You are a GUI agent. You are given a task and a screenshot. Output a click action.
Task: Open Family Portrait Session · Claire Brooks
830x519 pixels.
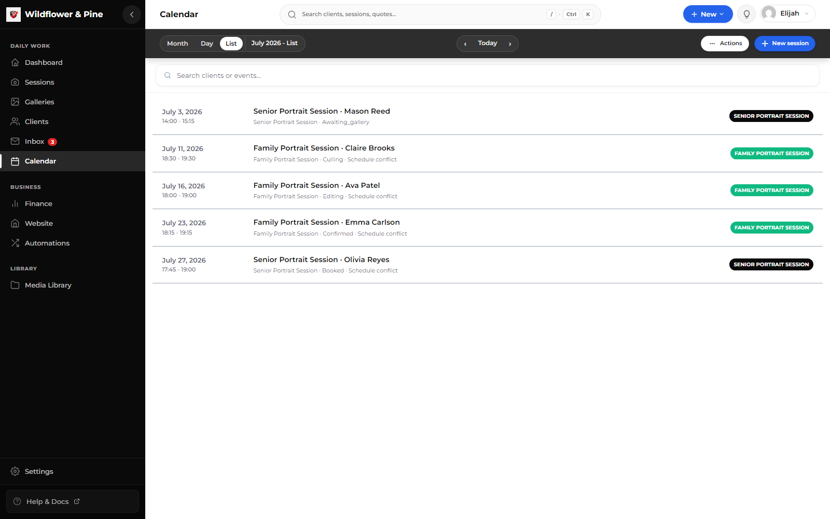click(x=324, y=148)
